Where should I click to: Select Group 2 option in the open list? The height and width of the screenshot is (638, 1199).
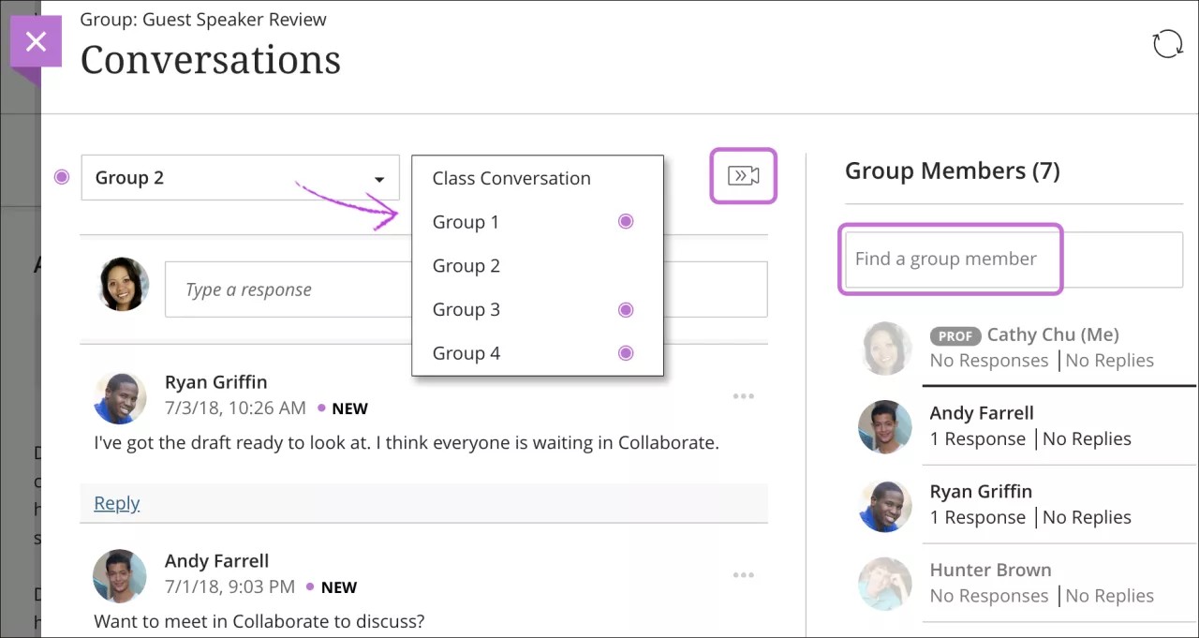pyautogui.click(x=466, y=266)
